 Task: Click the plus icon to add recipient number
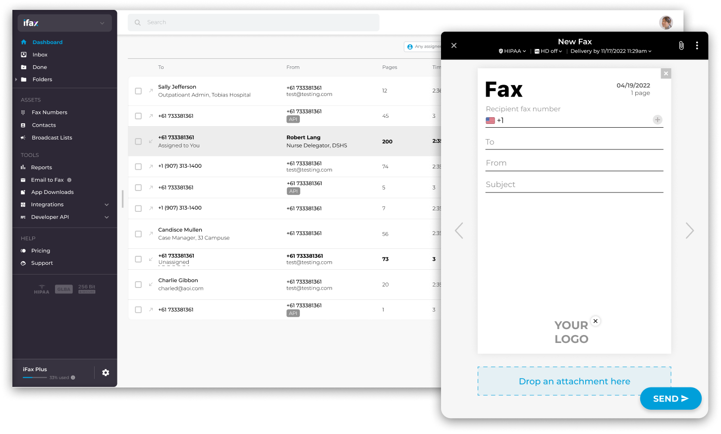(658, 120)
